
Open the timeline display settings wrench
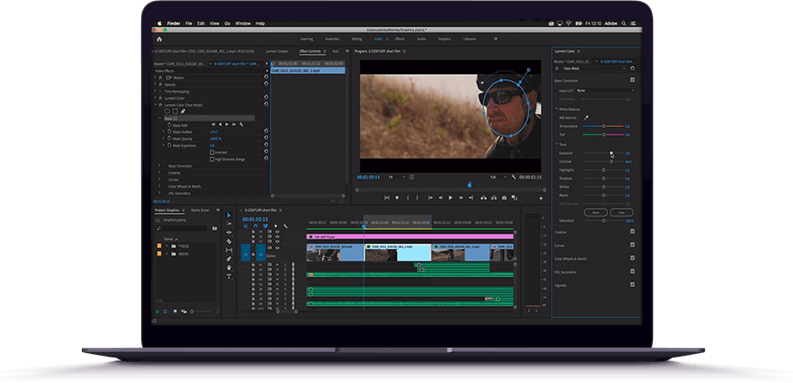(x=285, y=226)
